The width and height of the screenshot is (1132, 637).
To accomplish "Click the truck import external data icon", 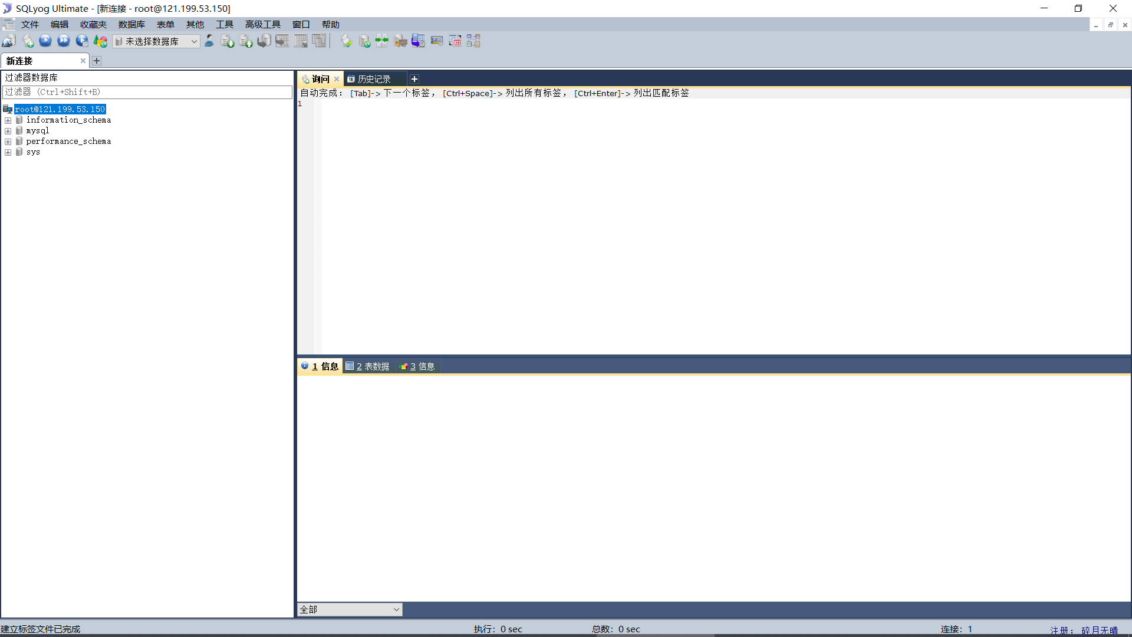I will 400,41.
